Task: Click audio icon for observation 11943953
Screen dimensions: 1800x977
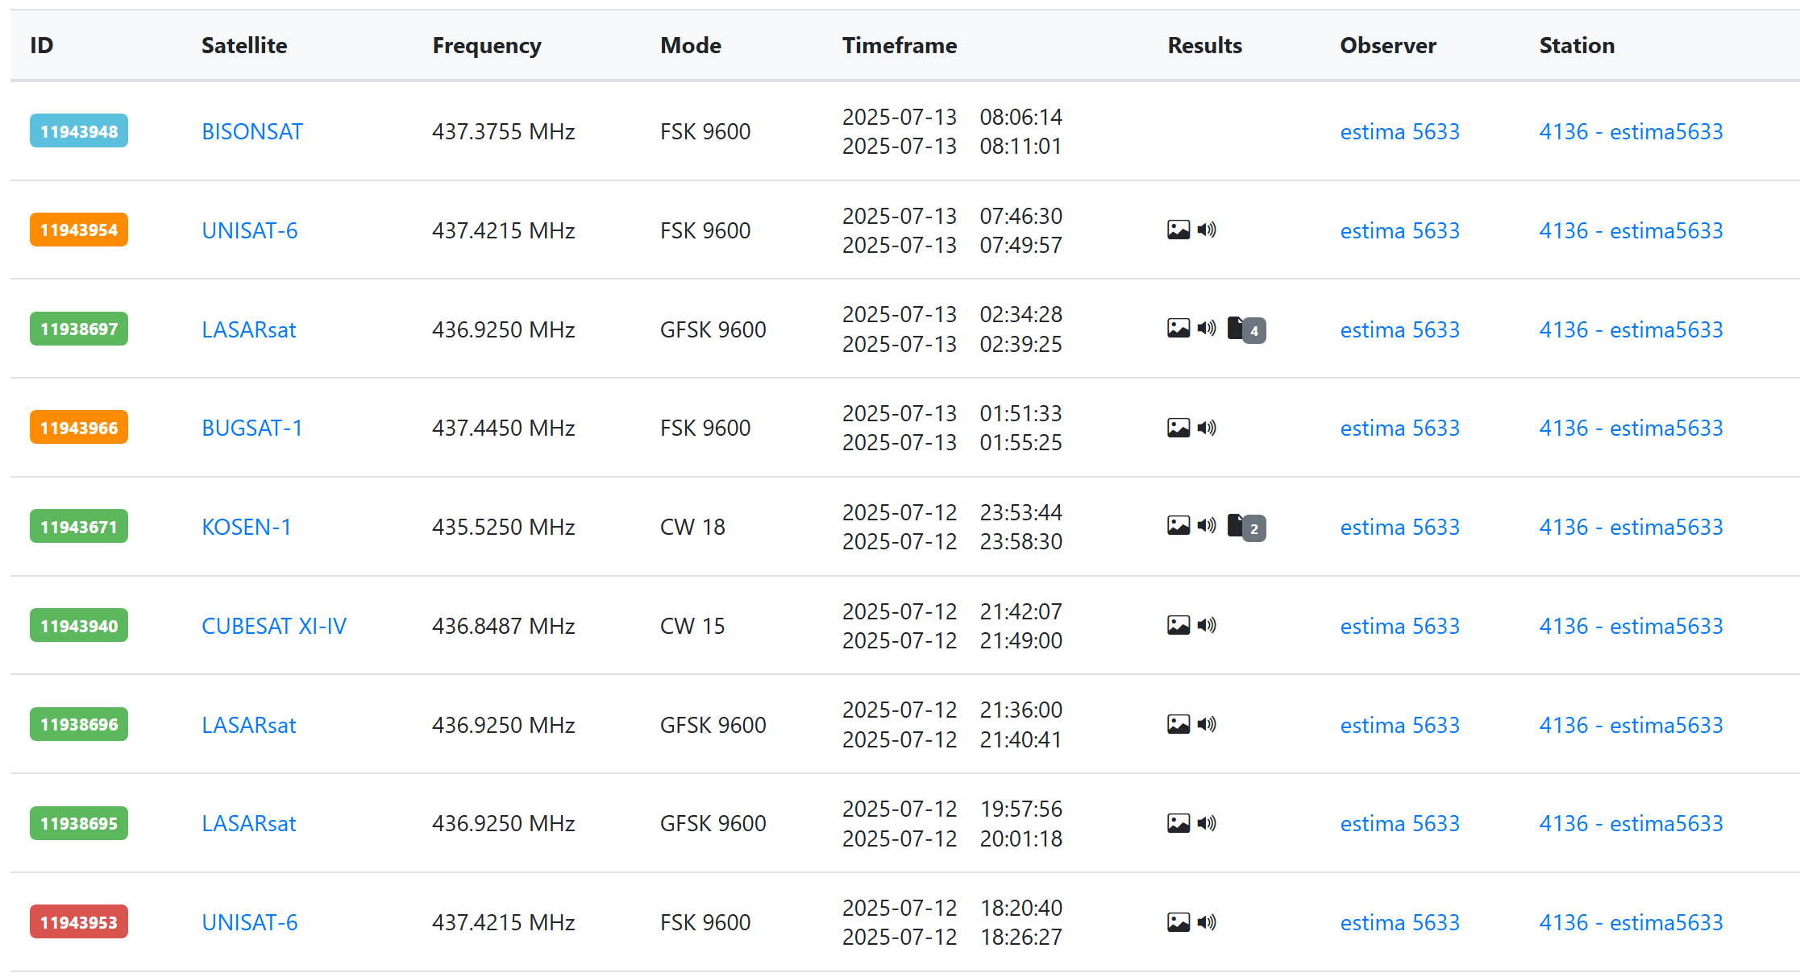Action: tap(1207, 922)
